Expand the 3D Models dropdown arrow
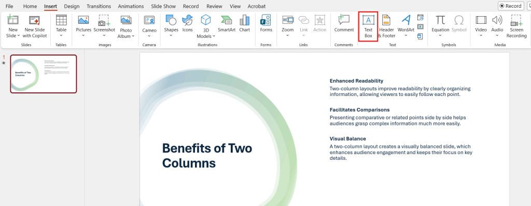This screenshot has width=531, height=206. pos(214,36)
